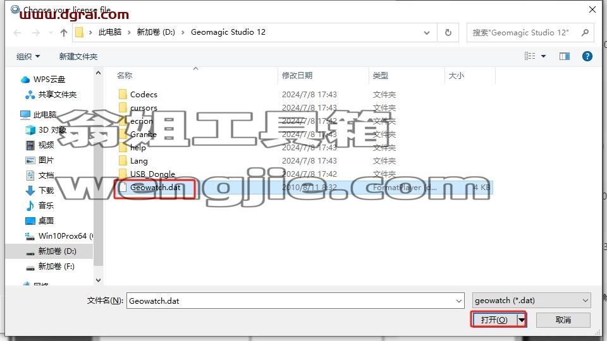Image resolution: width=607 pixels, height=341 pixels.
Task: Click the sidebar scrollbar up arrow
Action: 99,73
